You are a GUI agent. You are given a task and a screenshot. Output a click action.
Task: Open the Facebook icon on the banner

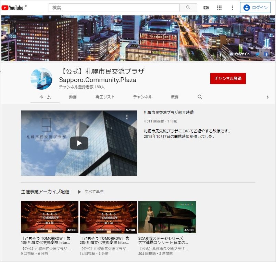coord(266,54)
